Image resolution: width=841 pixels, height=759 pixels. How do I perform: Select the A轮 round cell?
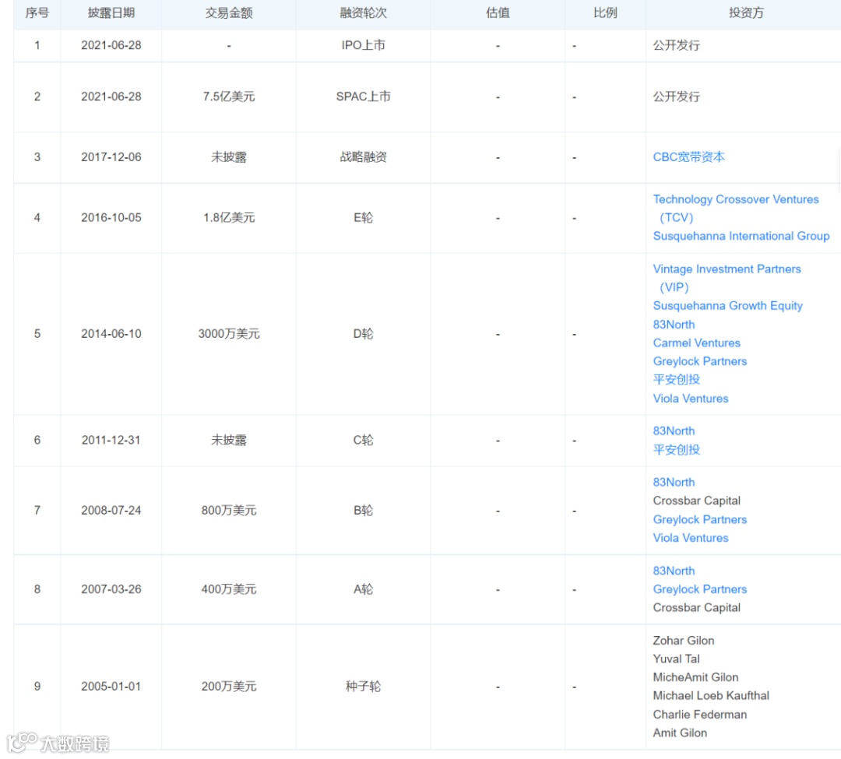363,589
